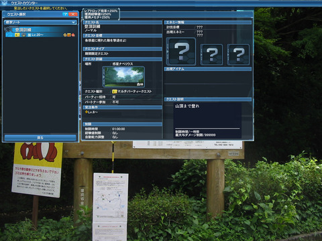Click the 獲得経験値+250% boost text
The height and width of the screenshot is (241, 322).
(x=98, y=14)
